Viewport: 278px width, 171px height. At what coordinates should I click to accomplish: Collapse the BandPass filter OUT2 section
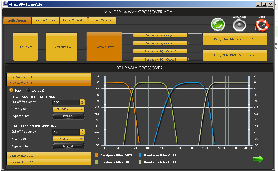point(49,83)
